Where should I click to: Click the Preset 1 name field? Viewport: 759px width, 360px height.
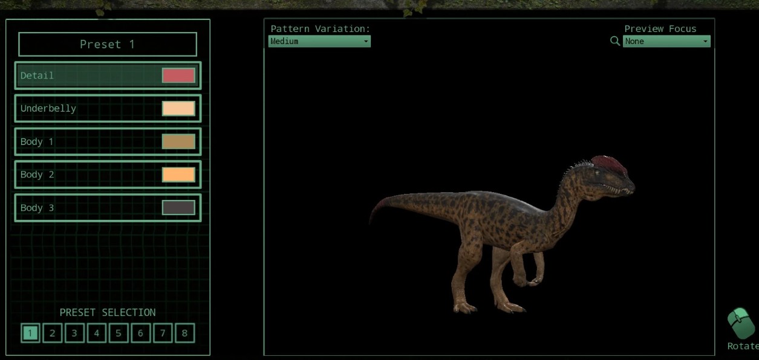[x=108, y=44]
